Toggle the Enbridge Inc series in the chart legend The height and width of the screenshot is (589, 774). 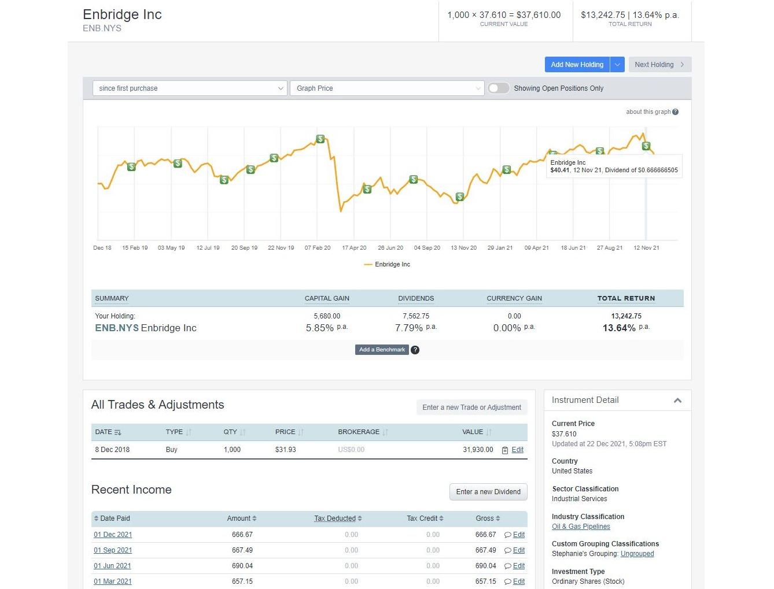[387, 265]
